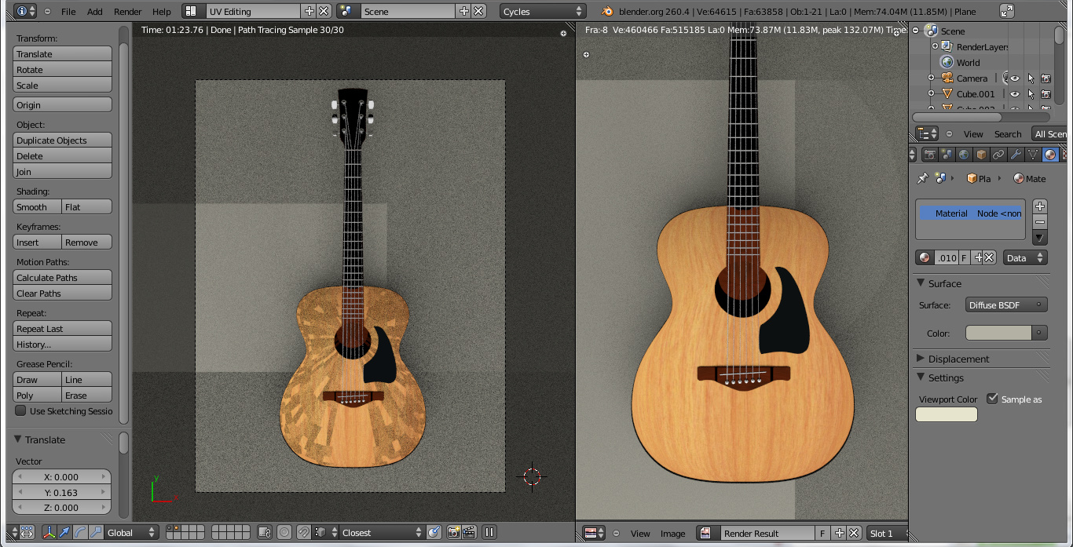Toggle Camera renderability icon in outliner
The width and height of the screenshot is (1073, 547).
coord(1046,78)
